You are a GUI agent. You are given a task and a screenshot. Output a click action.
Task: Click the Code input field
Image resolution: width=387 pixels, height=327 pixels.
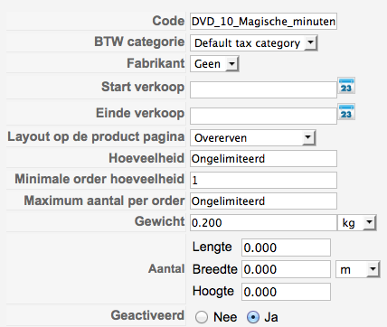pyautogui.click(x=263, y=22)
